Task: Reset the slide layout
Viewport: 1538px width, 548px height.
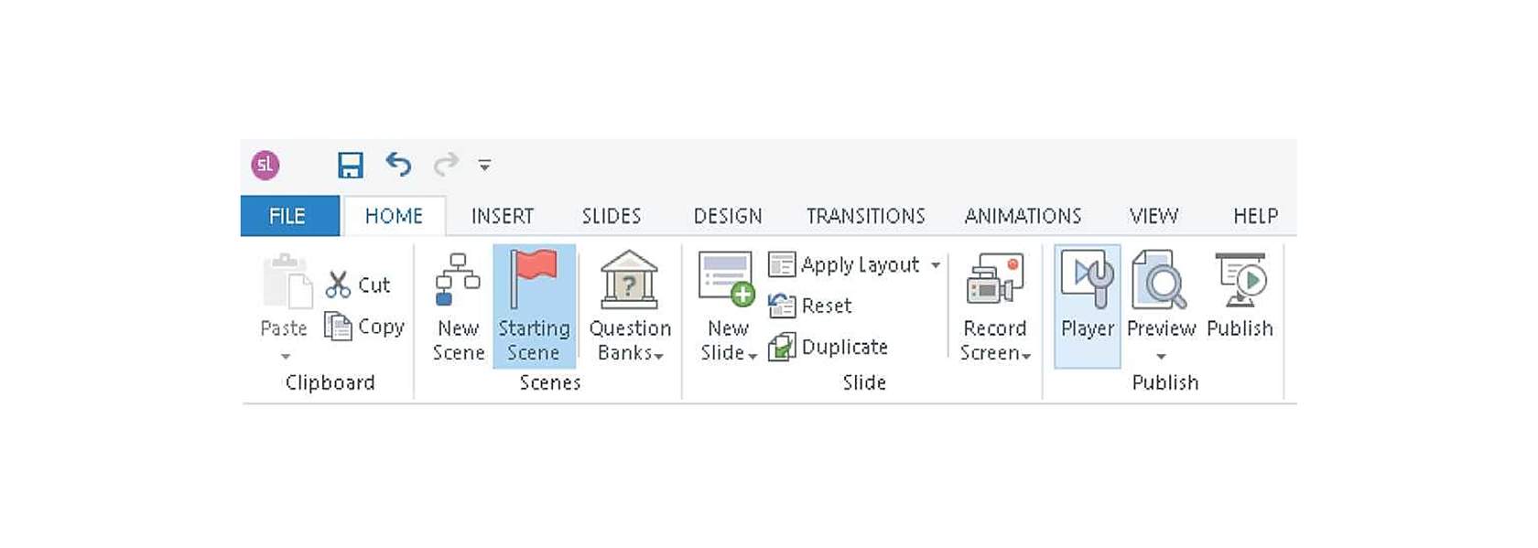Action: click(810, 306)
